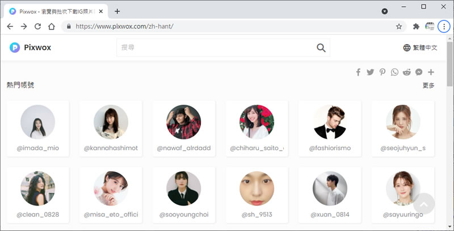Open @chiharu_saito profile link

[257, 148]
